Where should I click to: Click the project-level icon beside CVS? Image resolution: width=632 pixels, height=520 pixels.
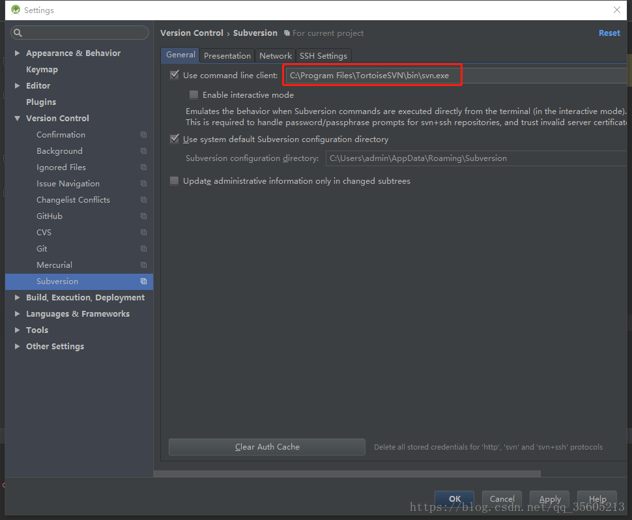[x=143, y=232]
